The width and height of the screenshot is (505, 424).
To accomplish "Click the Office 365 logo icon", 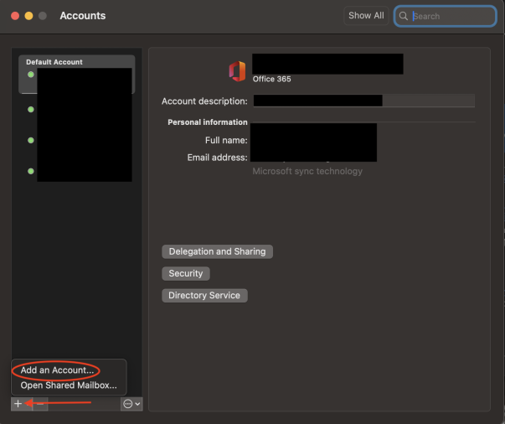I will (237, 71).
